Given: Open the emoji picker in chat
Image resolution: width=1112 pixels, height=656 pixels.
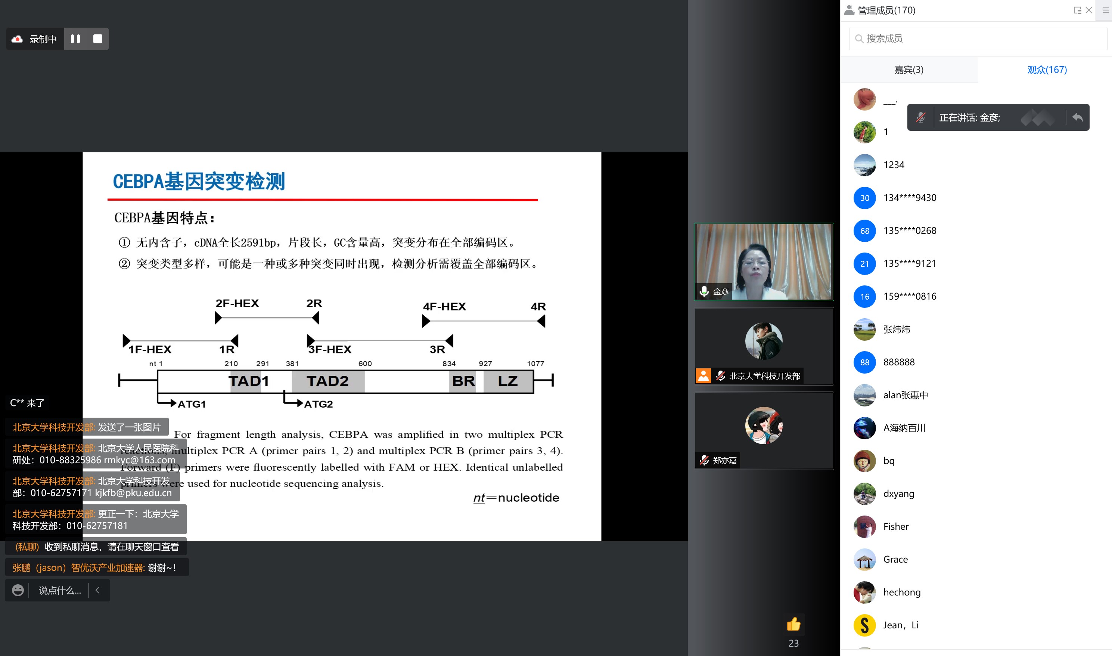Looking at the screenshot, I should coord(18,590).
